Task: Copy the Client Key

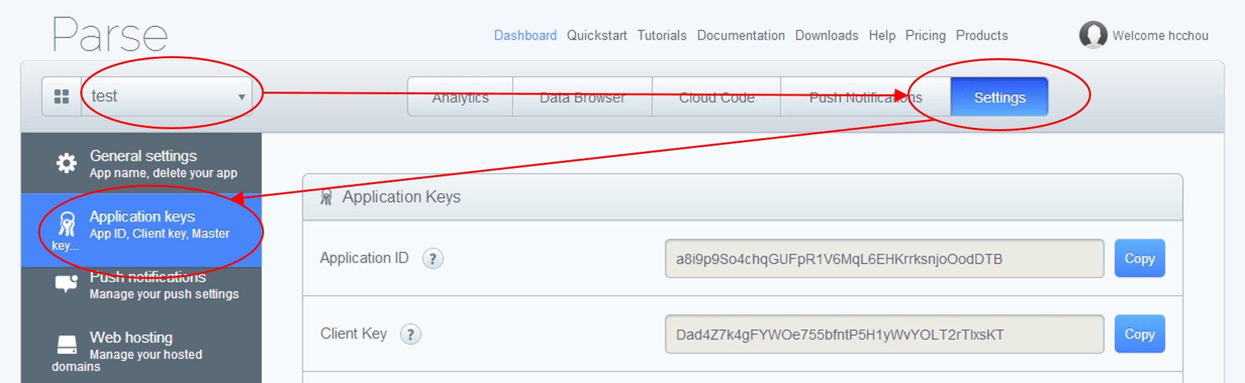Action: tap(1140, 334)
